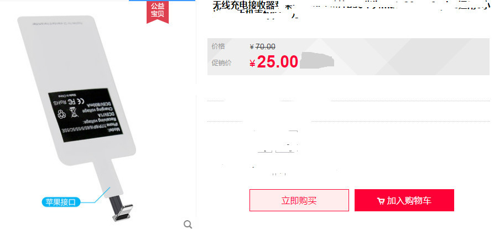Click the Lightning connector plug in photo
The image size is (494, 229).
coord(122,209)
